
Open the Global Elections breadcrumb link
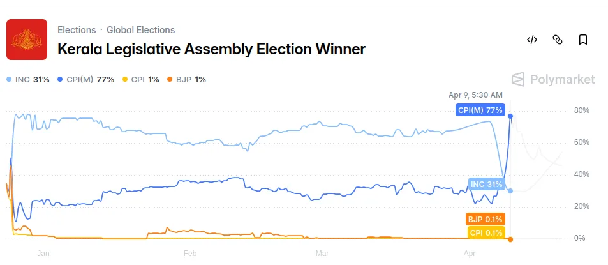(140, 30)
